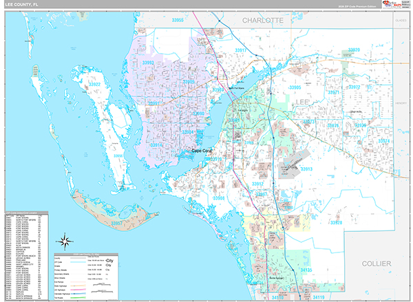This screenshot has width=413, height=302.
Task: Click the 'LEE COUNTY, FL' map title
Action: click(21, 5)
